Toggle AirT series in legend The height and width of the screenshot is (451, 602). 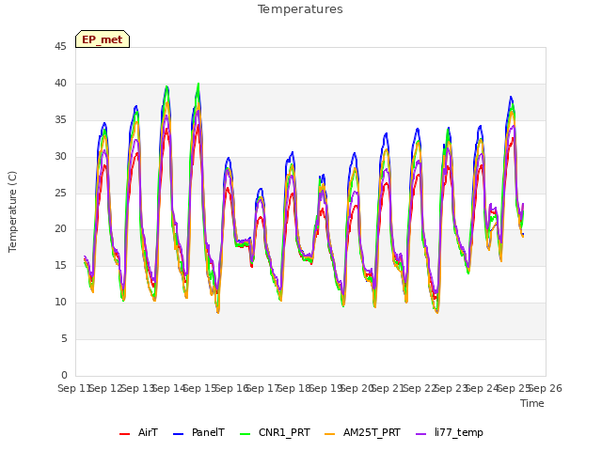[138, 432]
